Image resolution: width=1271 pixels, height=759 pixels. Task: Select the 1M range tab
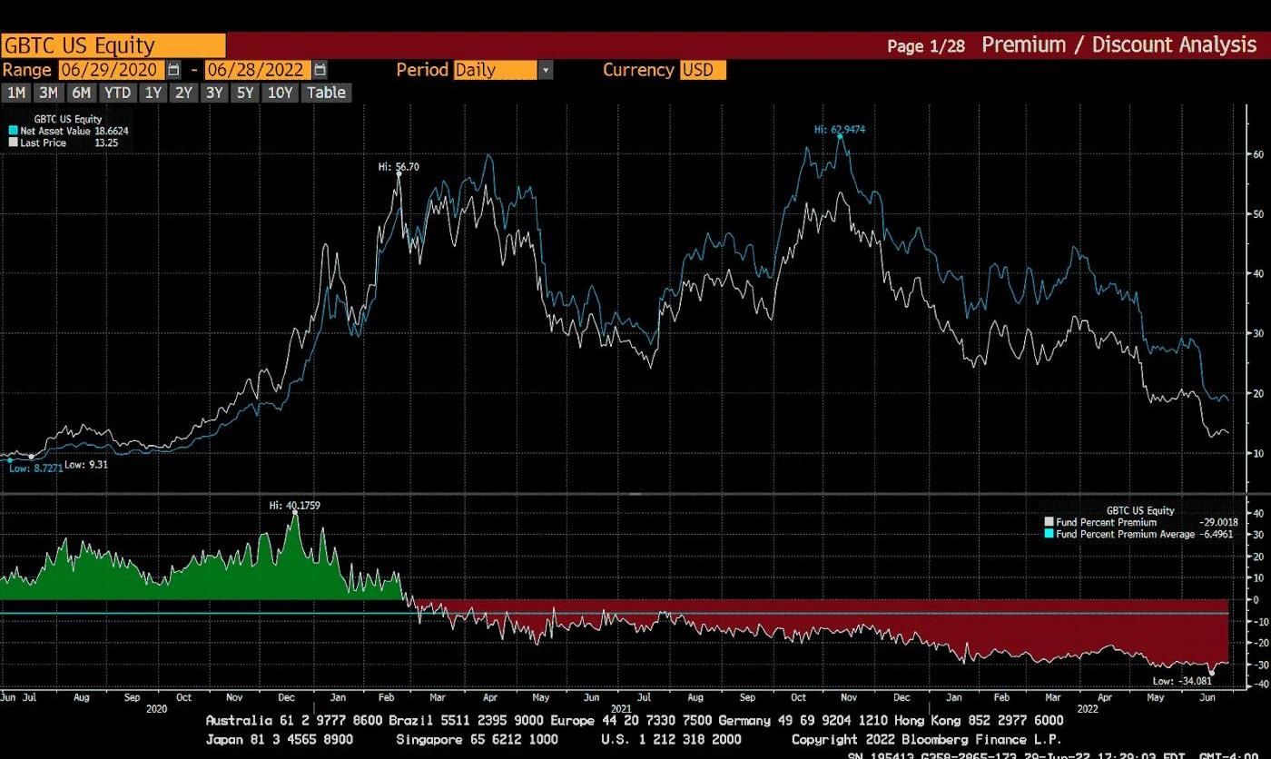click(x=16, y=93)
